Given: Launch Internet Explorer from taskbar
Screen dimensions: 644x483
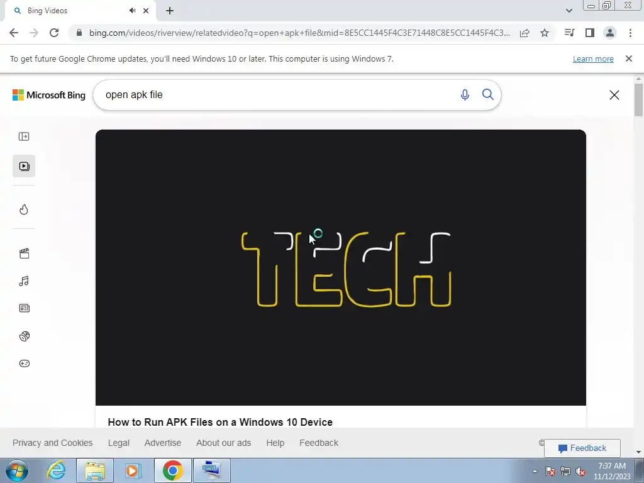Looking at the screenshot, I should tap(56, 470).
